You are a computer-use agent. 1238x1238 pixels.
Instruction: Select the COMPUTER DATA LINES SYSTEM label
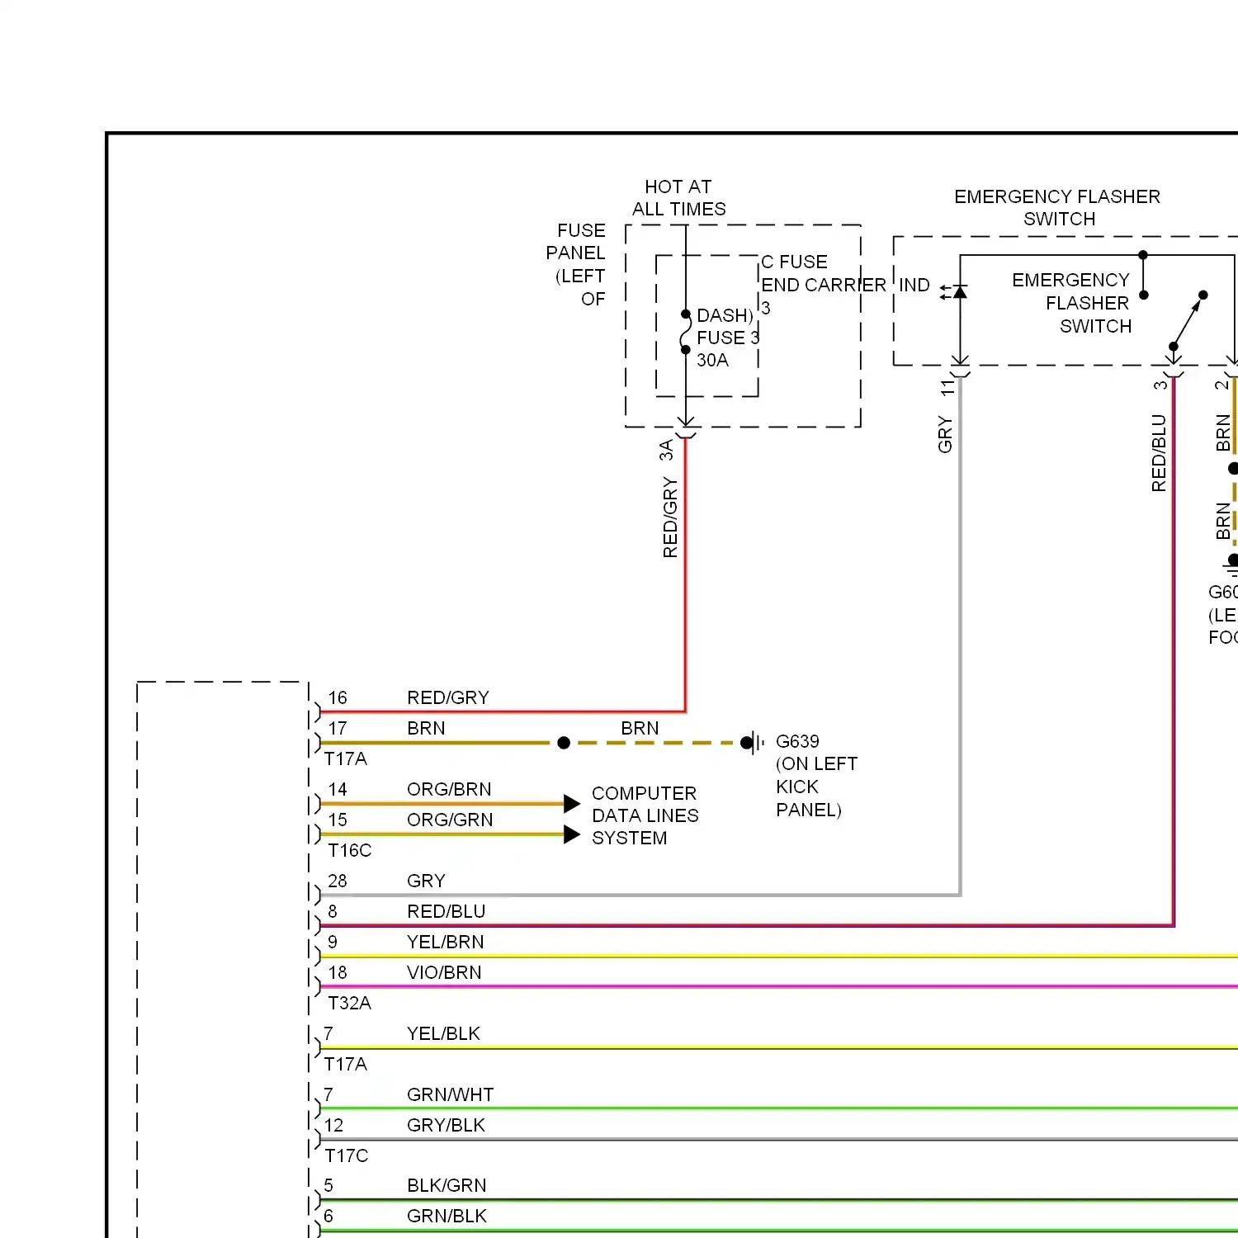tap(645, 815)
